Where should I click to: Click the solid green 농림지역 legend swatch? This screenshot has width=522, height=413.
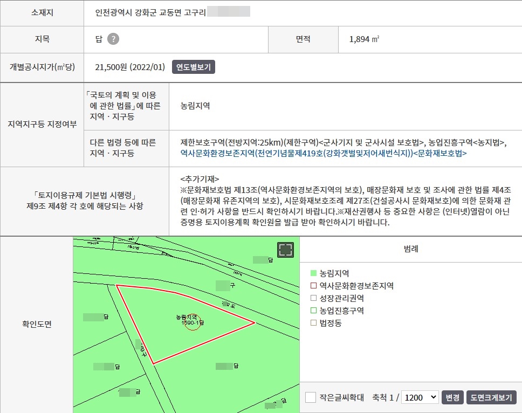point(314,273)
